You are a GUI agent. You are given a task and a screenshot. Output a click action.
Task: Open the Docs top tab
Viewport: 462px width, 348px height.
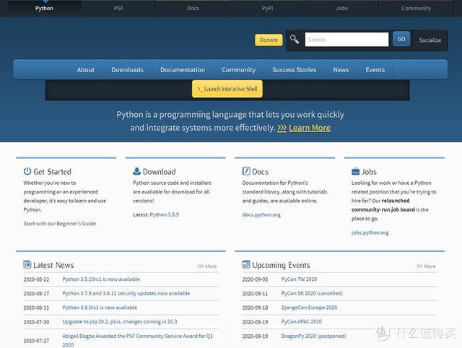[193, 8]
